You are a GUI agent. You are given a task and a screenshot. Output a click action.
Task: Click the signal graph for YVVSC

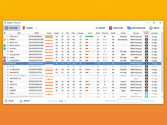click(x=49, y=94)
